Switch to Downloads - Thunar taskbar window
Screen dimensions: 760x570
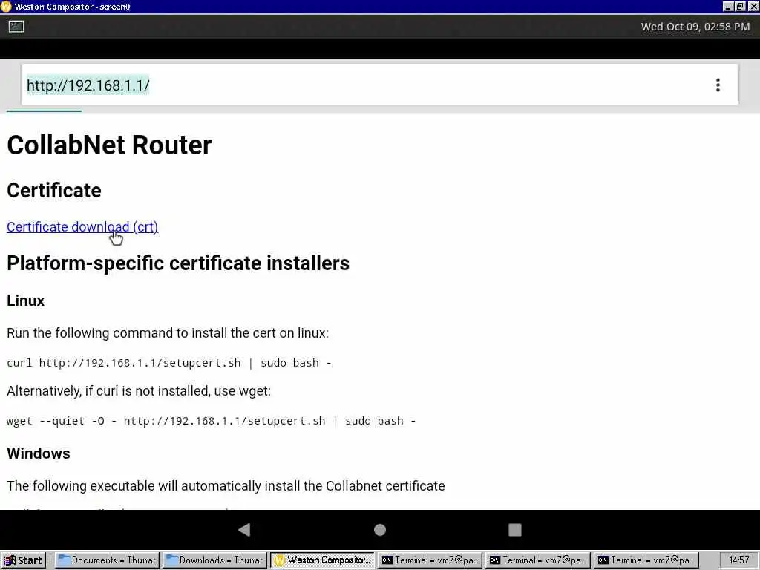point(214,560)
